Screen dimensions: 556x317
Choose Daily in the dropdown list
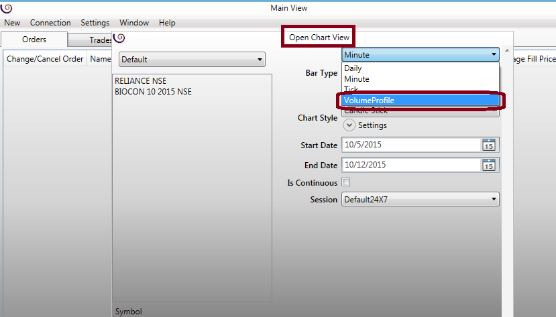tap(353, 68)
